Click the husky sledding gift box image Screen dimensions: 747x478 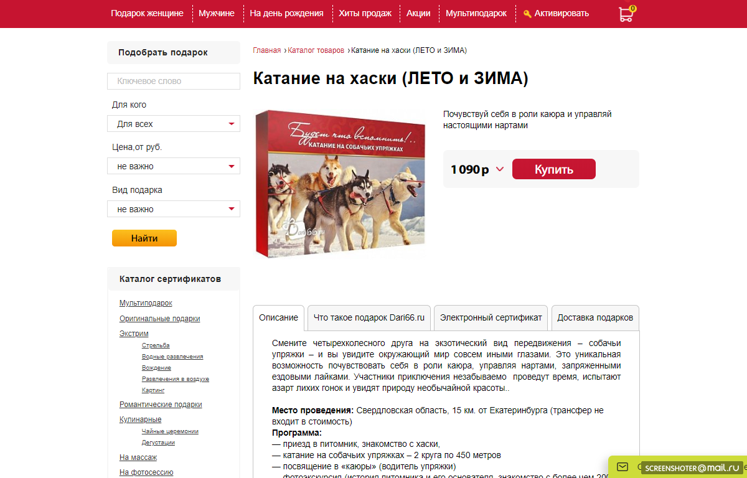coord(340,183)
